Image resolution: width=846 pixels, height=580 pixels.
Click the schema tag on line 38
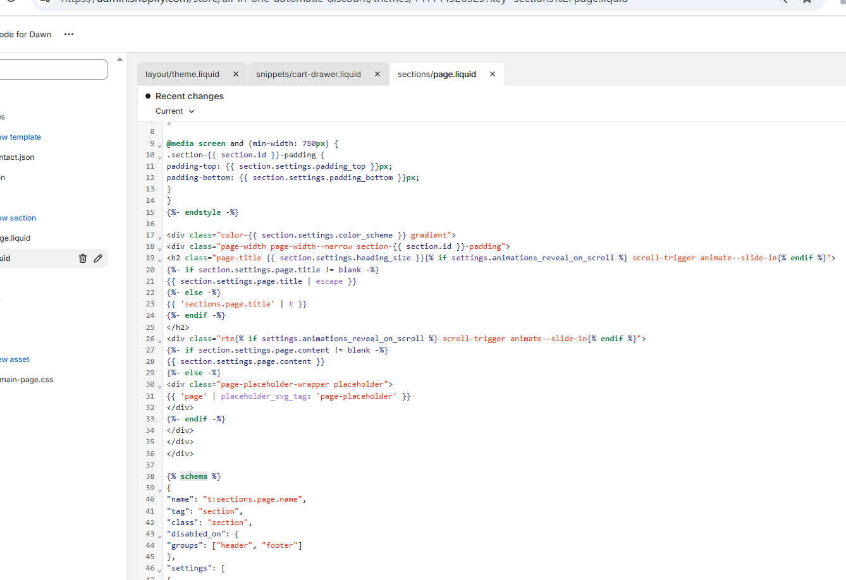point(193,476)
